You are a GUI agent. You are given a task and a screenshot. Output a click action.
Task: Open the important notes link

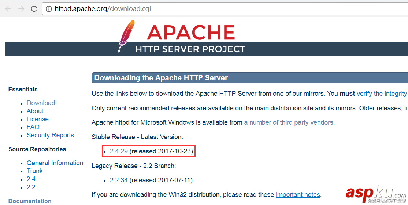coord(298,195)
